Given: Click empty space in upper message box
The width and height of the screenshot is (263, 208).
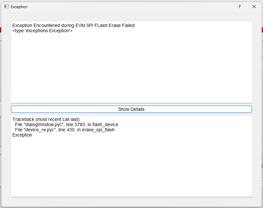Looking at the screenshot, I should pos(130,71).
